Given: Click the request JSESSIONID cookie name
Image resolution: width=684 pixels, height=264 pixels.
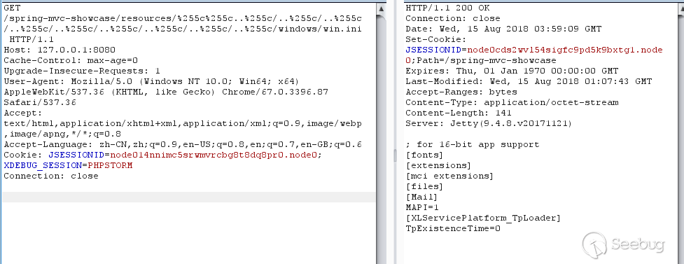Looking at the screenshot, I should click(x=76, y=155).
